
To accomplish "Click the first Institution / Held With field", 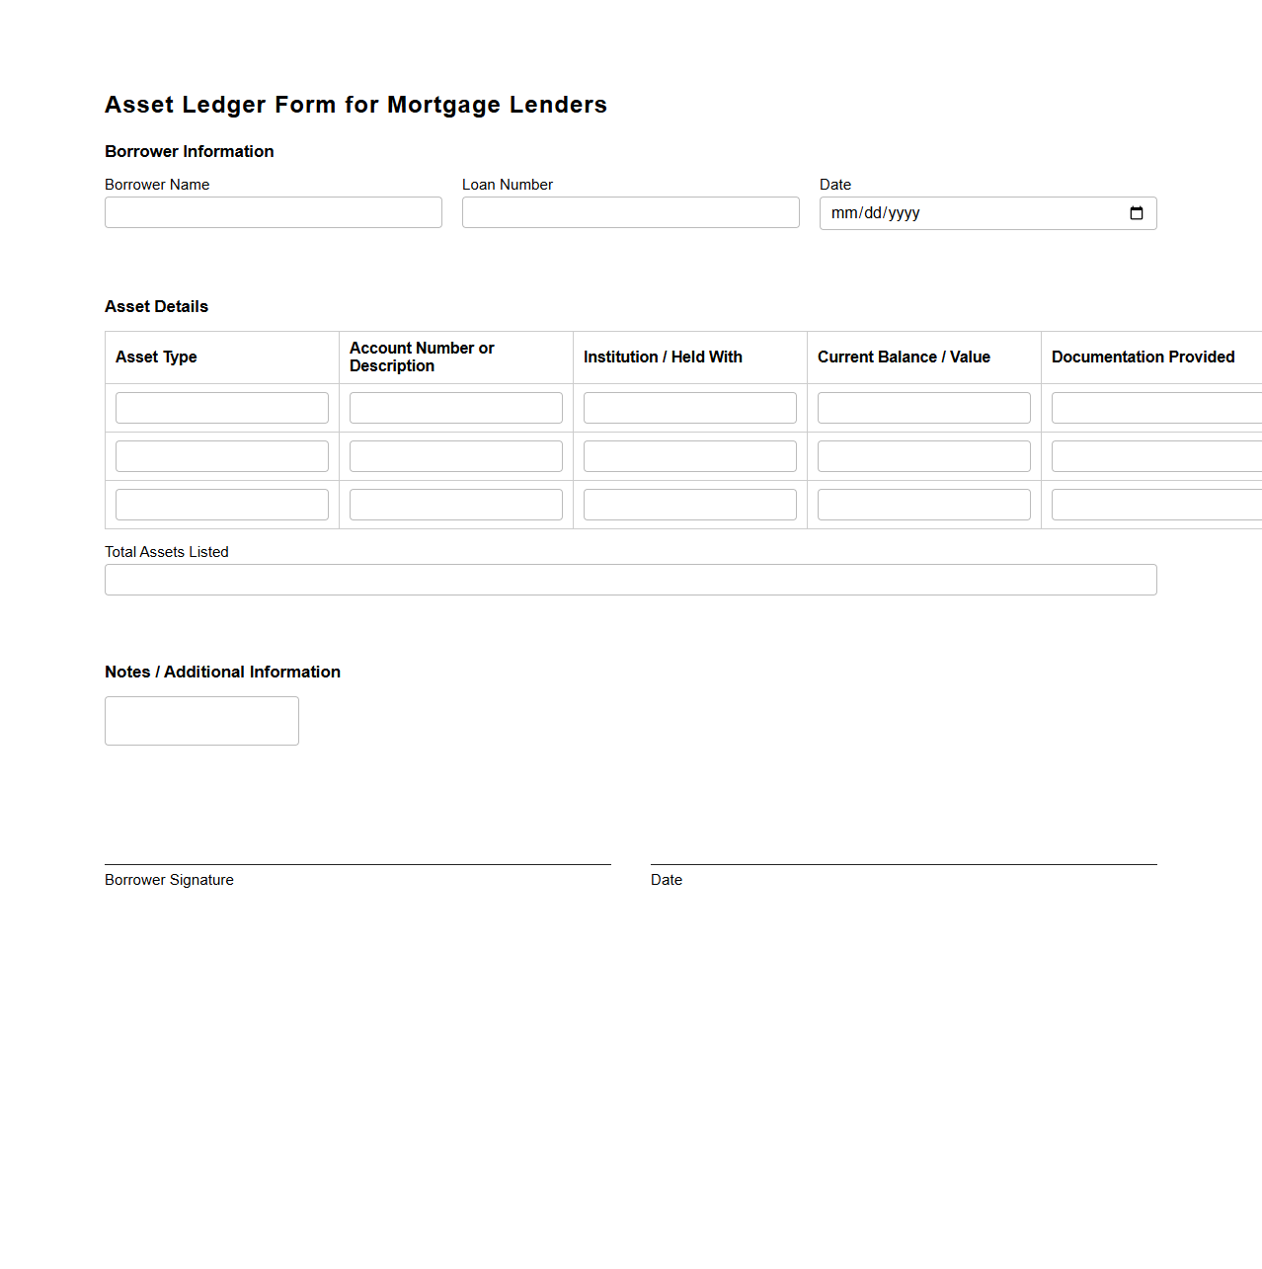I will [x=689, y=407].
